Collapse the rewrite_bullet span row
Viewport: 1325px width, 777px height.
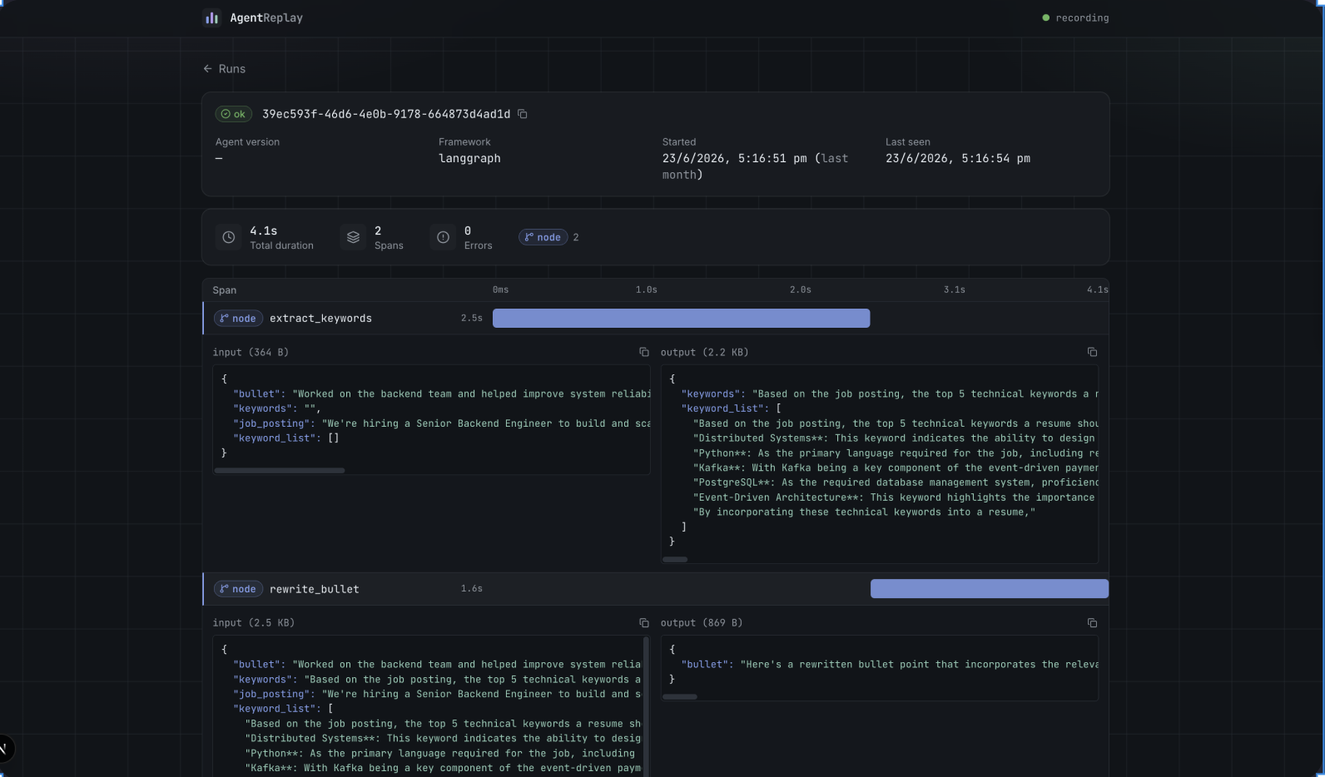[655, 589]
